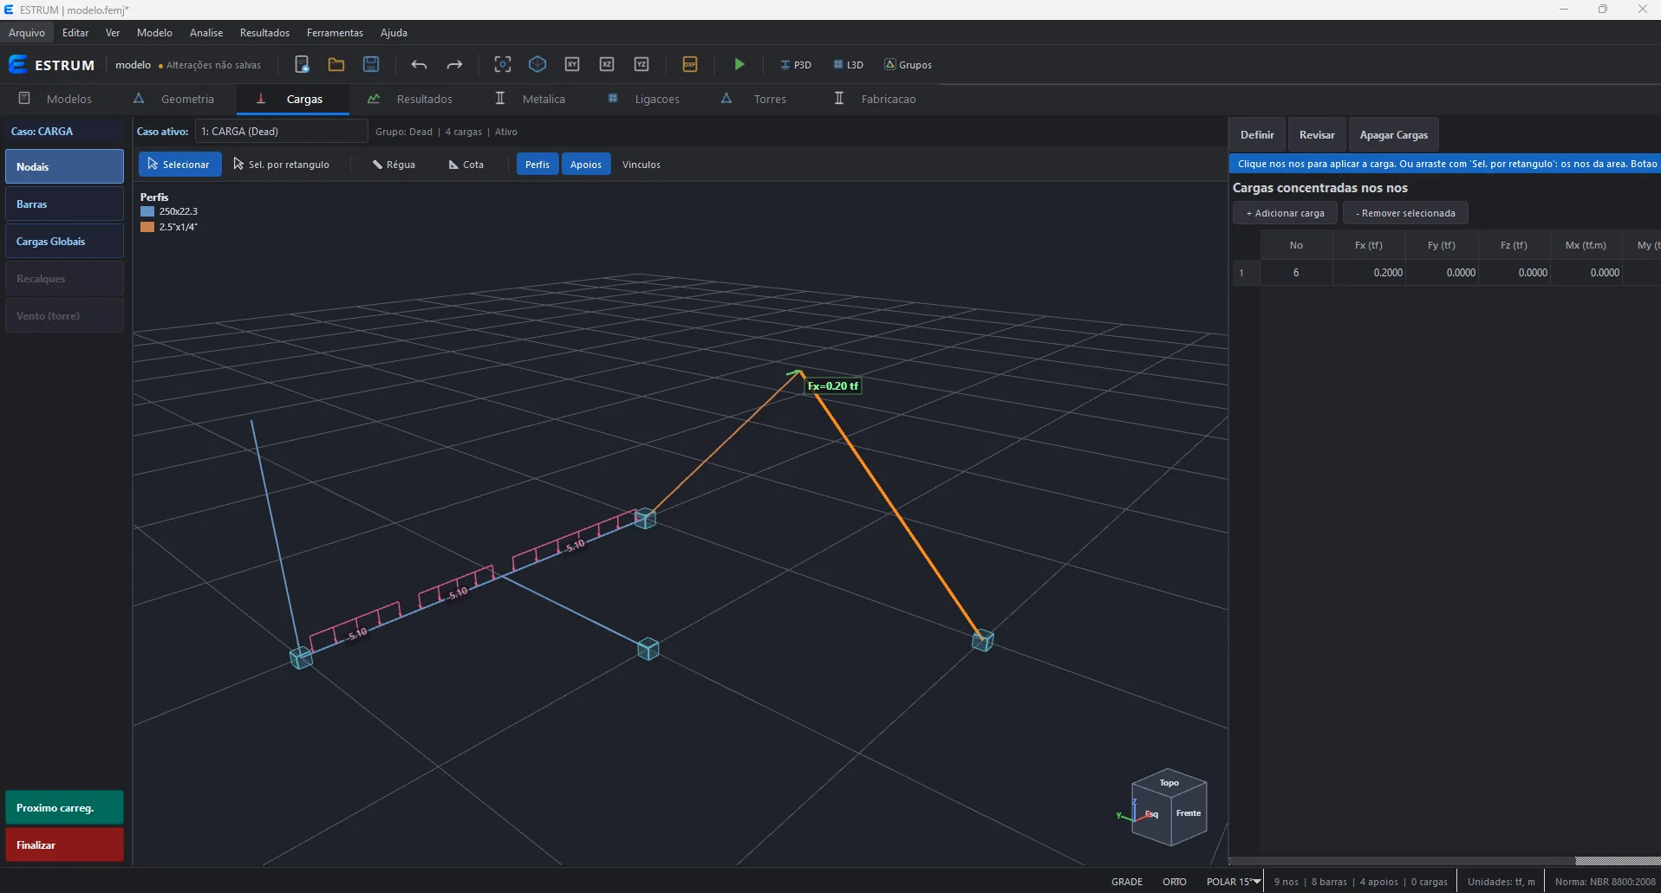Run the analysis with the green play icon
1661x893 pixels.
coord(739,64)
